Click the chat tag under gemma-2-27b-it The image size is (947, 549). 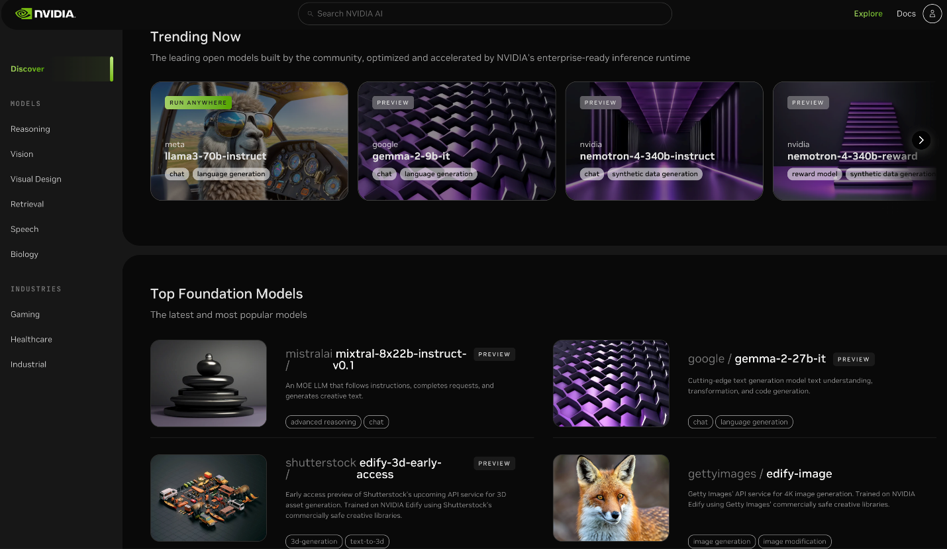(x=701, y=422)
